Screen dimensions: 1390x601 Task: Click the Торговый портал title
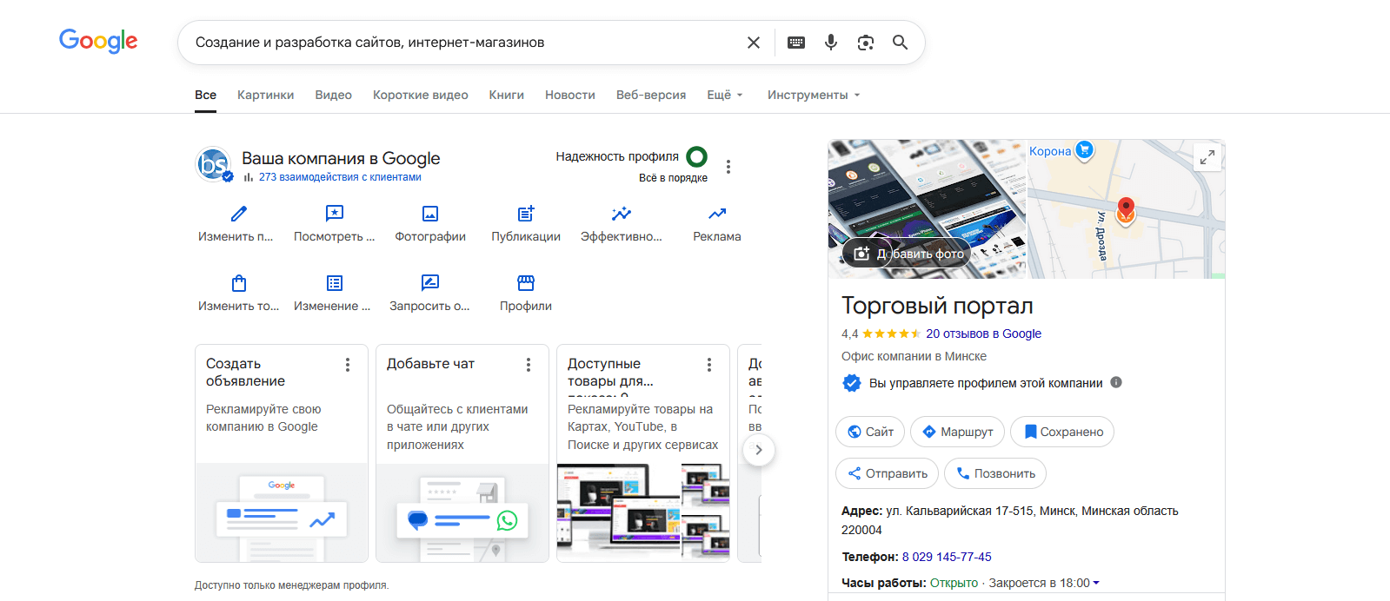tap(937, 306)
